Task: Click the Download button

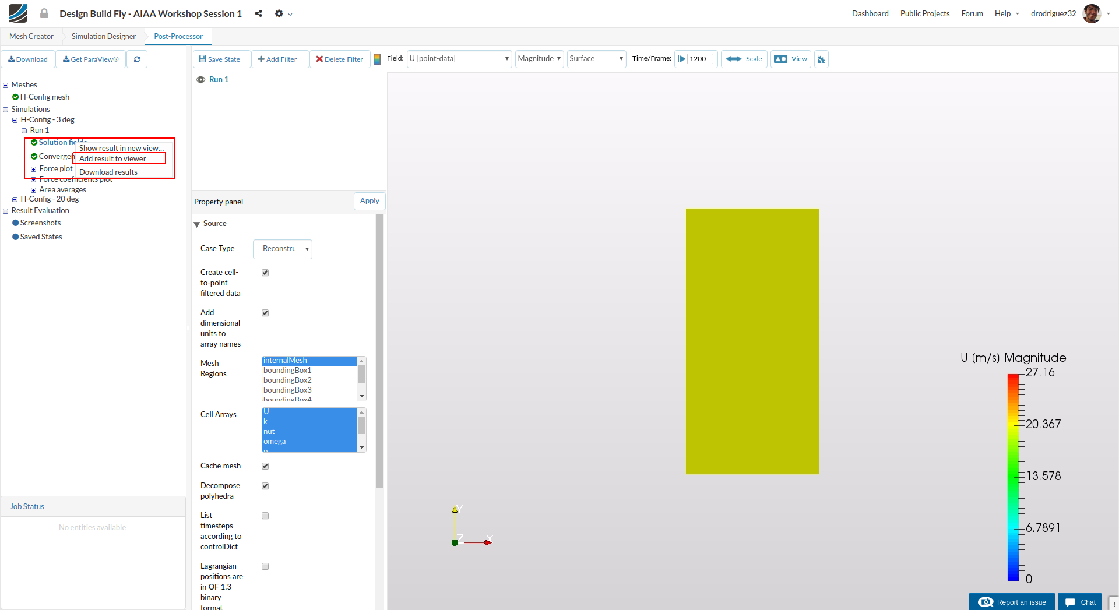Action: coord(28,59)
